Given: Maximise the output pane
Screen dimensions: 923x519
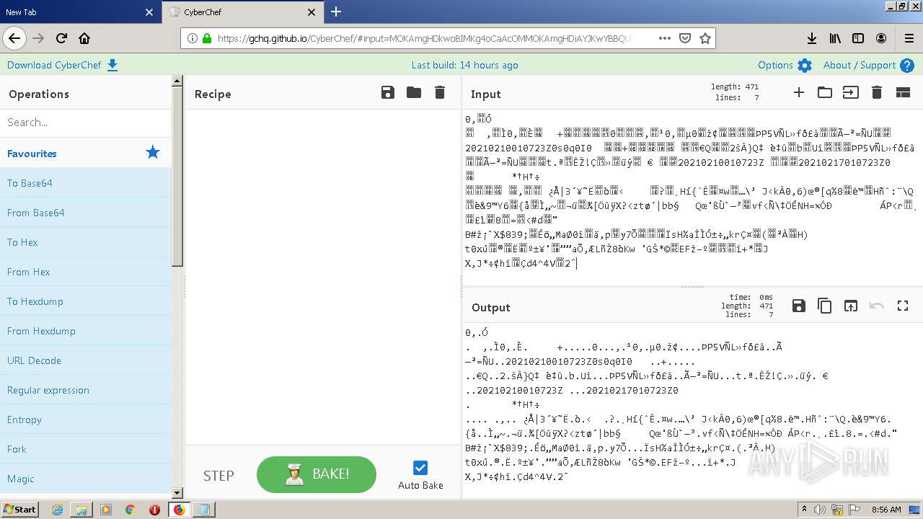Looking at the screenshot, I should coord(903,306).
